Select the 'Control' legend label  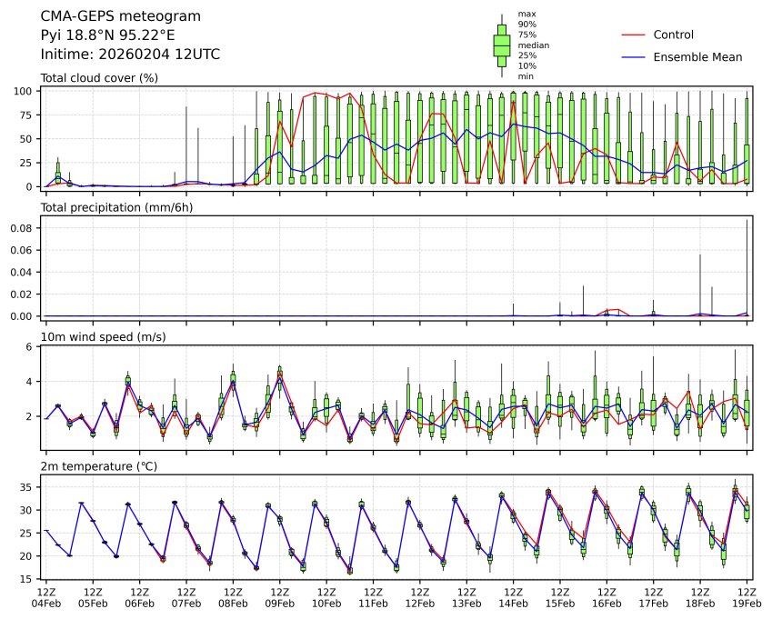point(674,35)
